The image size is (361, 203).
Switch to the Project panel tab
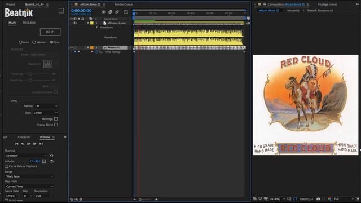(10, 5)
